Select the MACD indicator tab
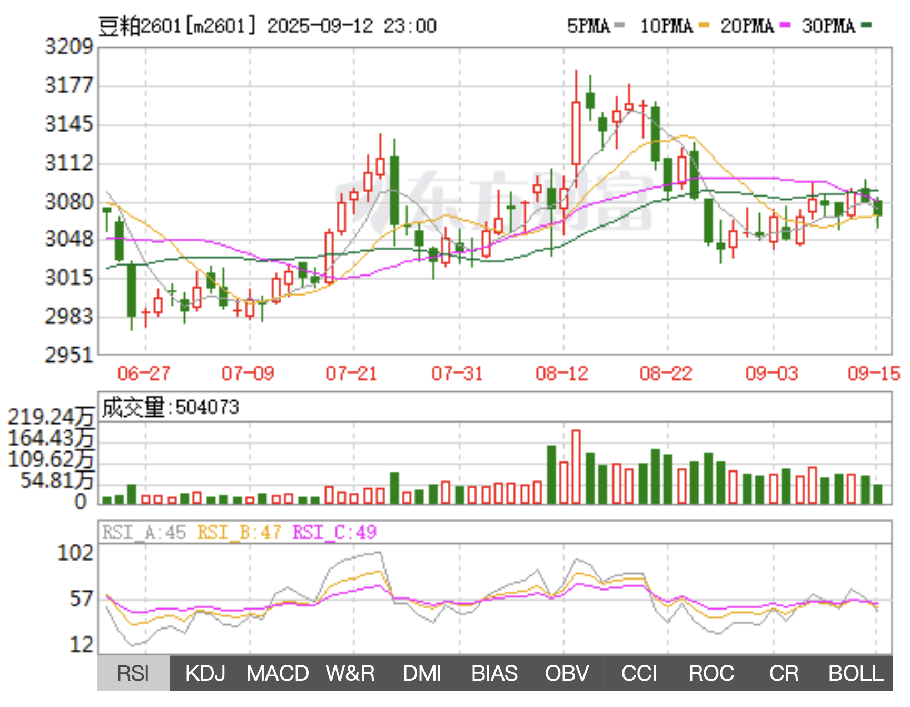The width and height of the screenshot is (910, 707). click(278, 673)
